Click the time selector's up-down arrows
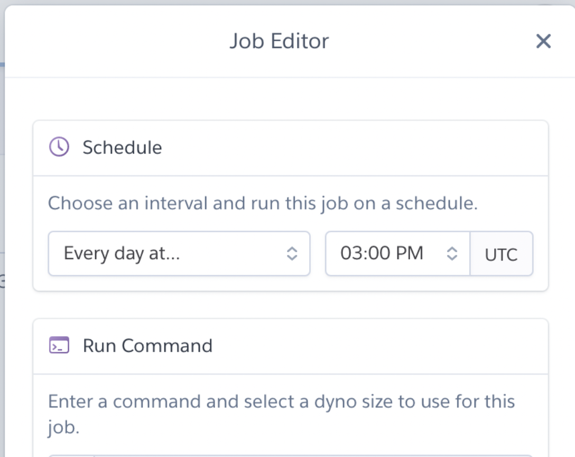This screenshot has height=457, width=575. pos(452,254)
